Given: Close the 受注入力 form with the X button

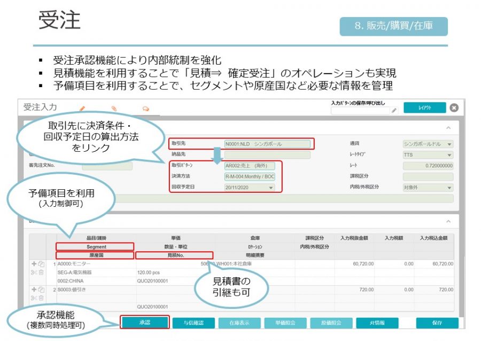Looking at the screenshot, I should tap(454, 108).
